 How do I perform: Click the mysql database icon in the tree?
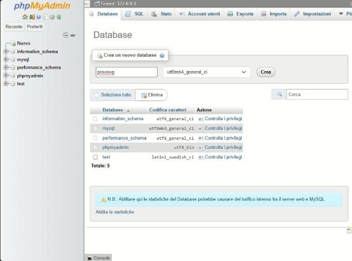tap(13, 59)
